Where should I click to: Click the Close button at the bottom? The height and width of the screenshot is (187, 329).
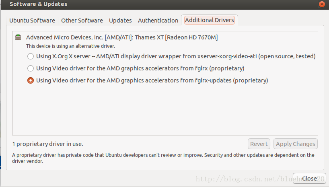[309, 179]
